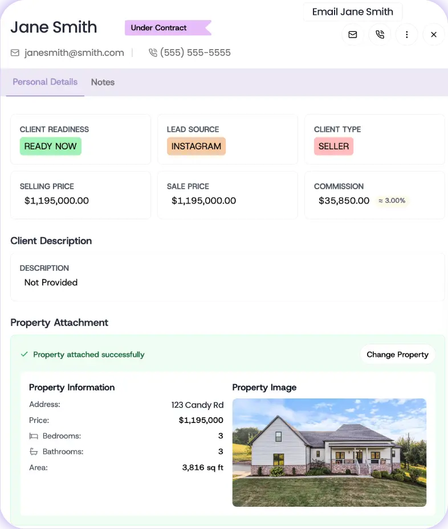
Task: Click the envelope icon beside janesmith@smith.com
Action: pyautogui.click(x=15, y=53)
